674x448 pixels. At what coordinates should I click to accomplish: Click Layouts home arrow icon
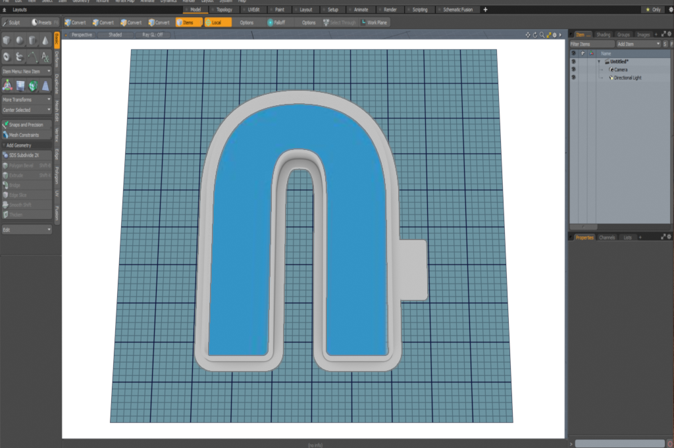tap(5, 9)
